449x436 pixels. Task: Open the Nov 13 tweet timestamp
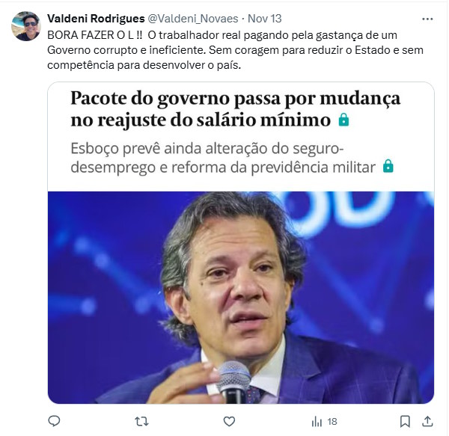[x=265, y=19]
